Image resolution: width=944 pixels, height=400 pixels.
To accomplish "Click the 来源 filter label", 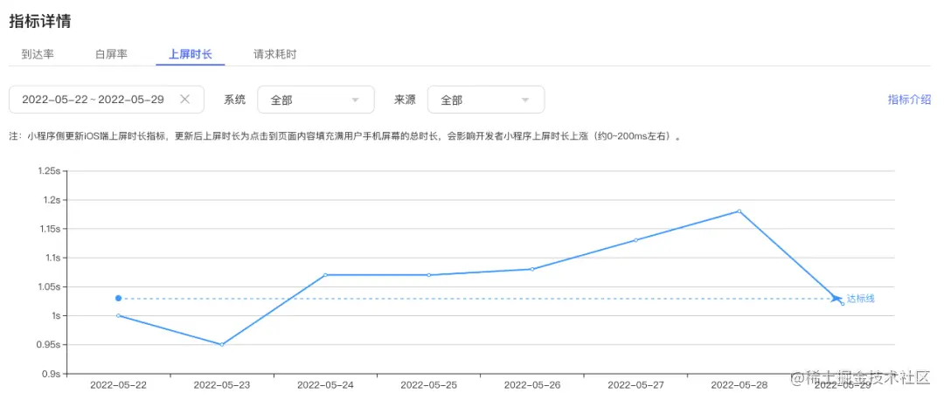I will (406, 100).
